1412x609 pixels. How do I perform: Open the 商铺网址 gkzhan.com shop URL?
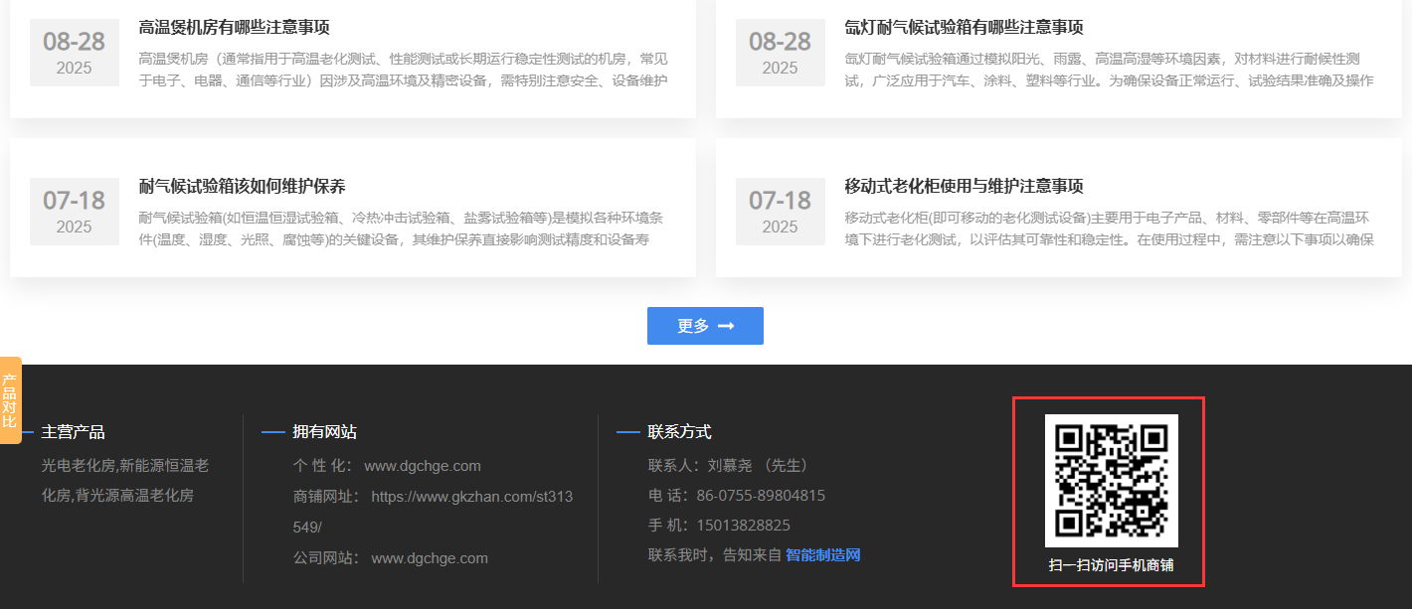tap(471, 497)
